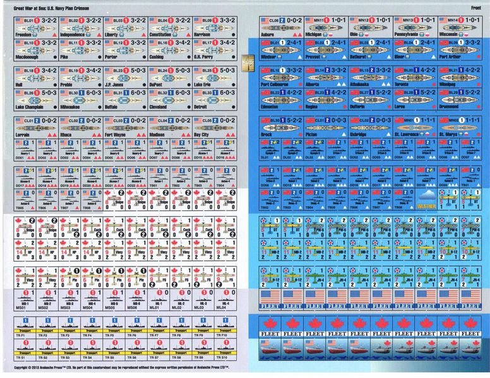Viewport: 490px width, 378px height.
Task: Click the Uxbridge cruiser counter
Action: (x=371, y=127)
